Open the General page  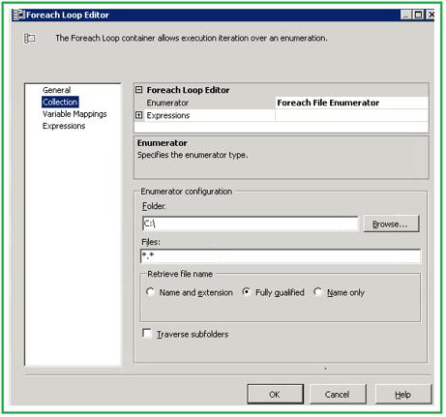coord(56,90)
